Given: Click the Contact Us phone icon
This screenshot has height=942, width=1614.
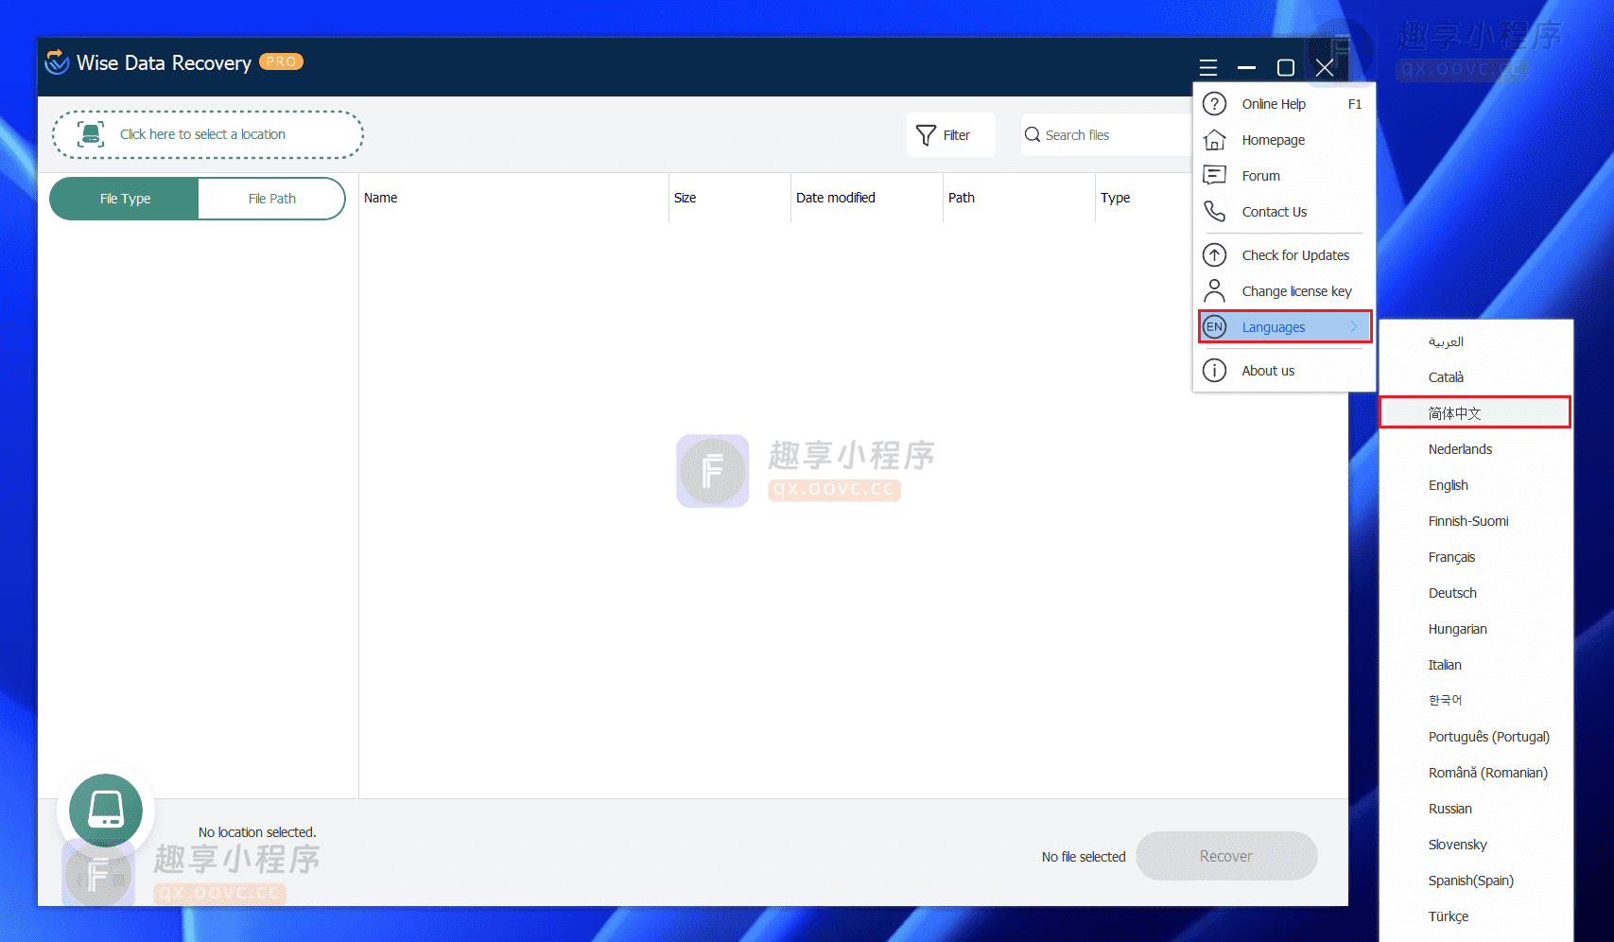Looking at the screenshot, I should (1215, 212).
